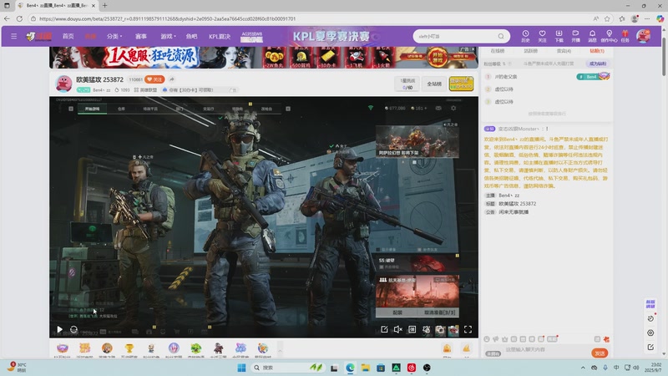Image resolution: width=668 pixels, height=376 pixels.
Task: Click the sidebar clock history icon
Action: tap(650, 318)
